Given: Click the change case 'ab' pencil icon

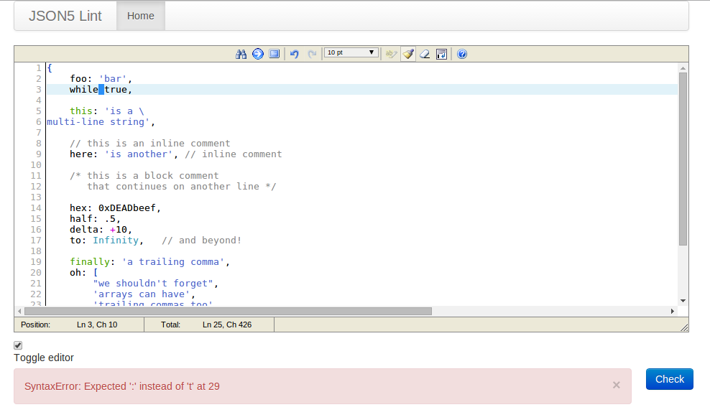Looking at the screenshot, I should coord(391,54).
